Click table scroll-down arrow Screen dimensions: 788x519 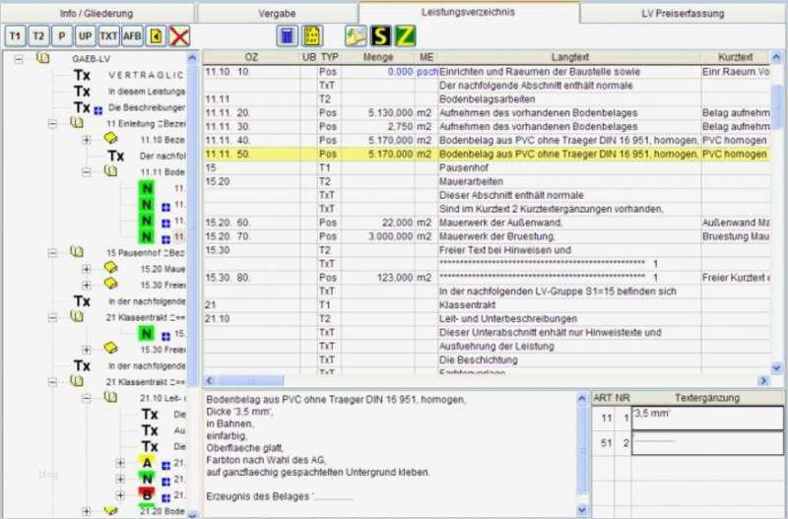click(x=776, y=367)
